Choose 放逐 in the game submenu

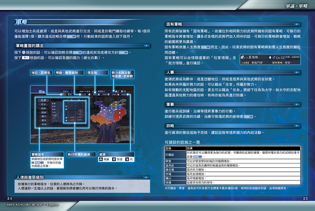tap(54, 106)
